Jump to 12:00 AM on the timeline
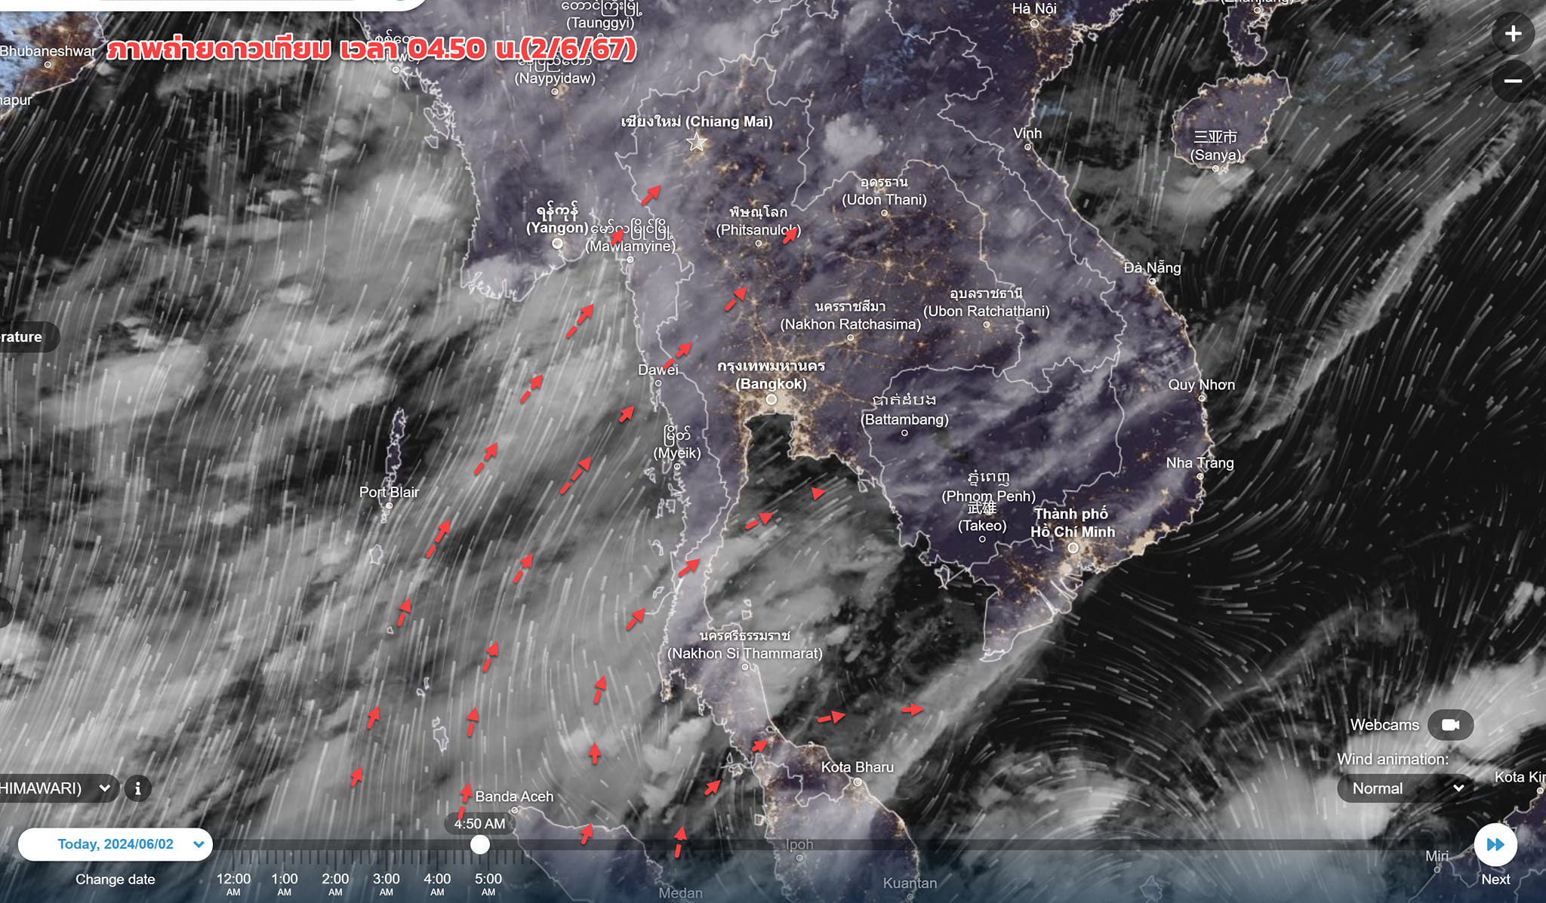The height and width of the screenshot is (903, 1546). coord(233,883)
